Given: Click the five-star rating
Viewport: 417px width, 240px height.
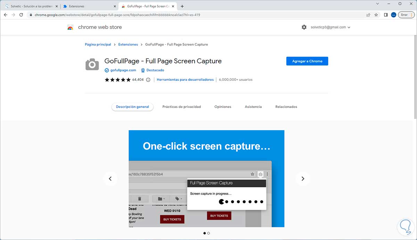Looking at the screenshot, I should click(x=117, y=80).
